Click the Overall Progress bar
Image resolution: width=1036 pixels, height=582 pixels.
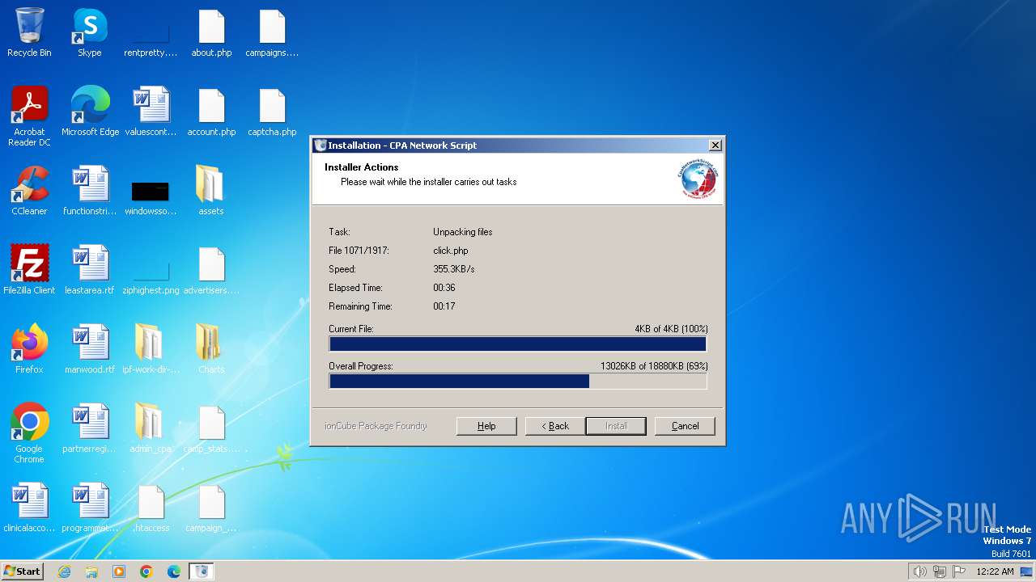click(x=518, y=382)
